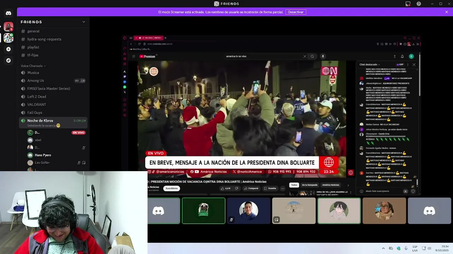Select the De tu búsqueda filter chip
The width and height of the screenshot is (453, 254).
[x=310, y=185]
